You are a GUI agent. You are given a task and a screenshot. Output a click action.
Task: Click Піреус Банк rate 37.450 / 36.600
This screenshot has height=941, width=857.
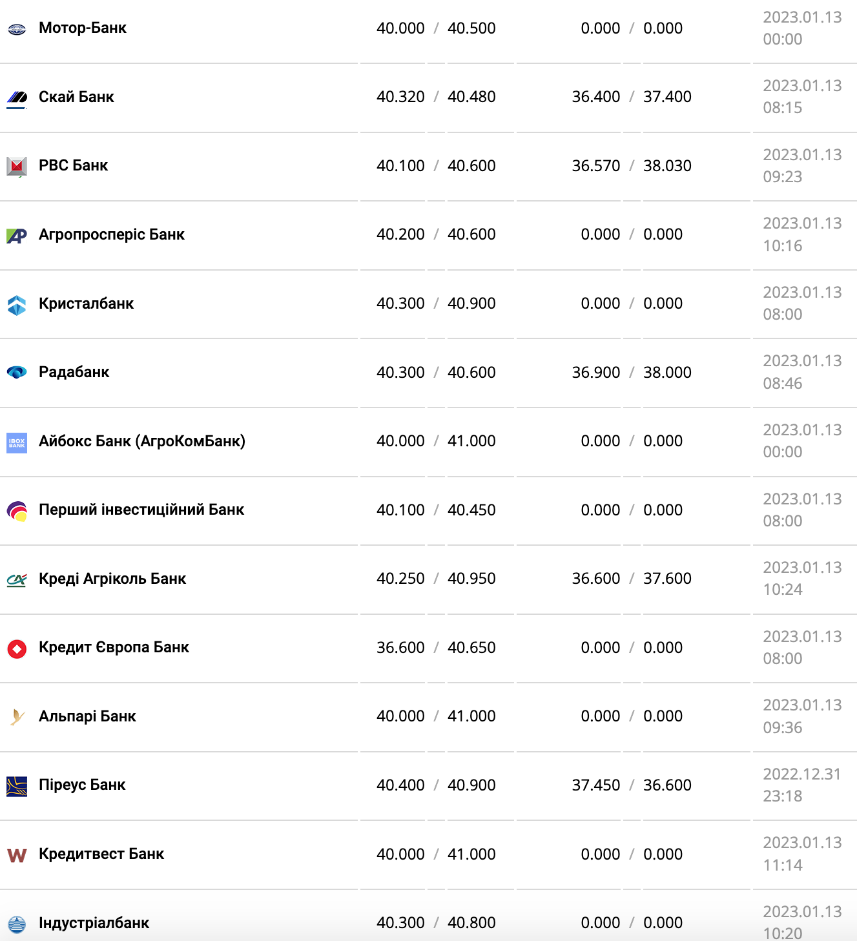point(631,785)
